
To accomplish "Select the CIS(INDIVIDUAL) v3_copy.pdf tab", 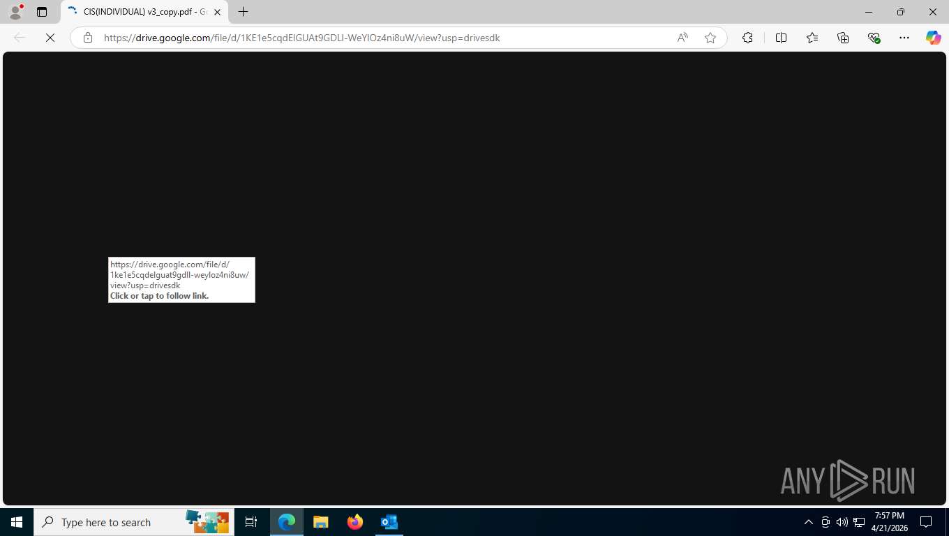I will click(x=144, y=12).
